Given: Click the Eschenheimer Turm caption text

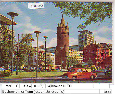Looking at the screenshot, I should pyautogui.click(x=33, y=91).
